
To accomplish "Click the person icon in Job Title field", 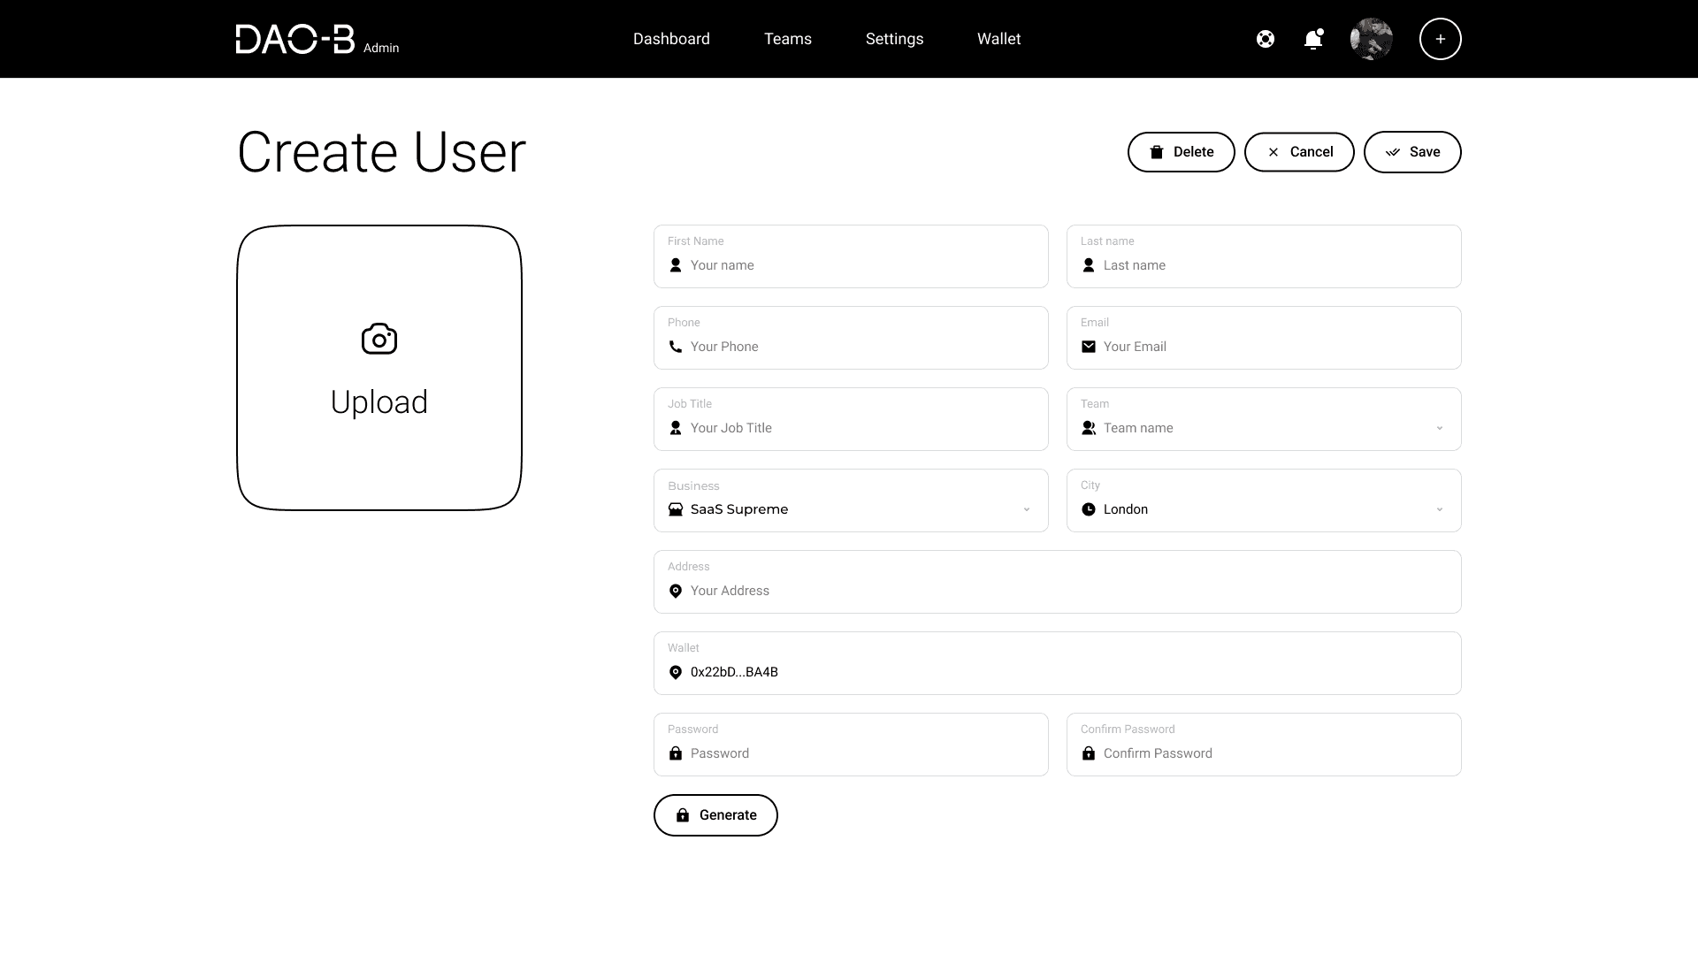I will tap(676, 428).
